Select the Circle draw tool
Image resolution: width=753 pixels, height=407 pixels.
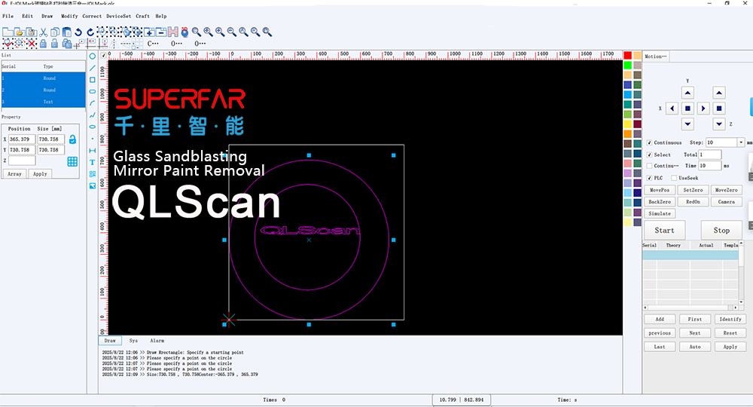coord(92,57)
